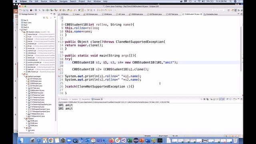Open the Package Explorer view menu
The height and width of the screenshot is (144, 256).
(x=55, y=18)
